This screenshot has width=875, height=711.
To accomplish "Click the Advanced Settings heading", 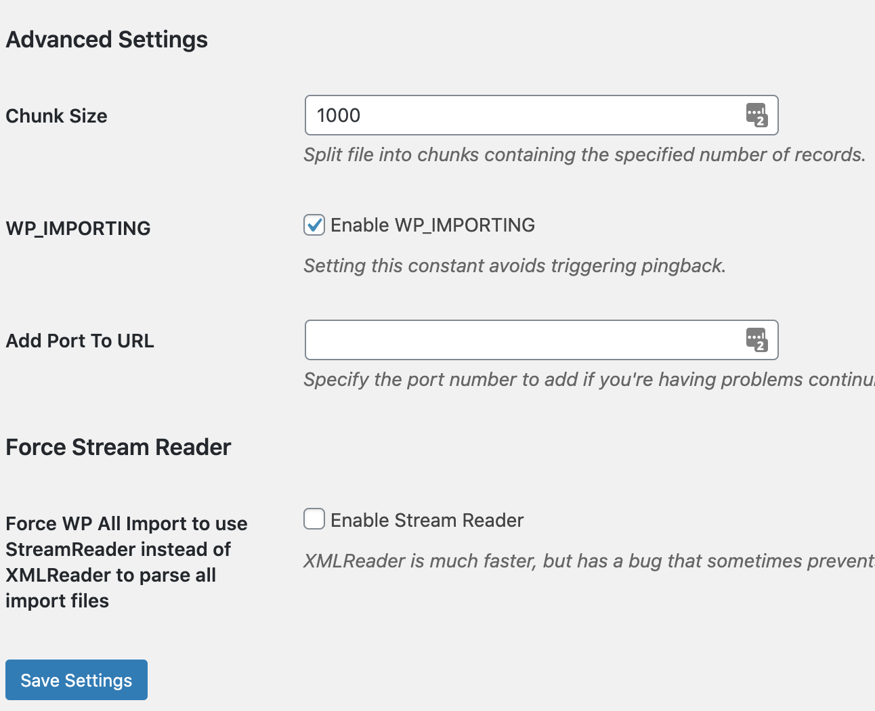I will pos(107,39).
